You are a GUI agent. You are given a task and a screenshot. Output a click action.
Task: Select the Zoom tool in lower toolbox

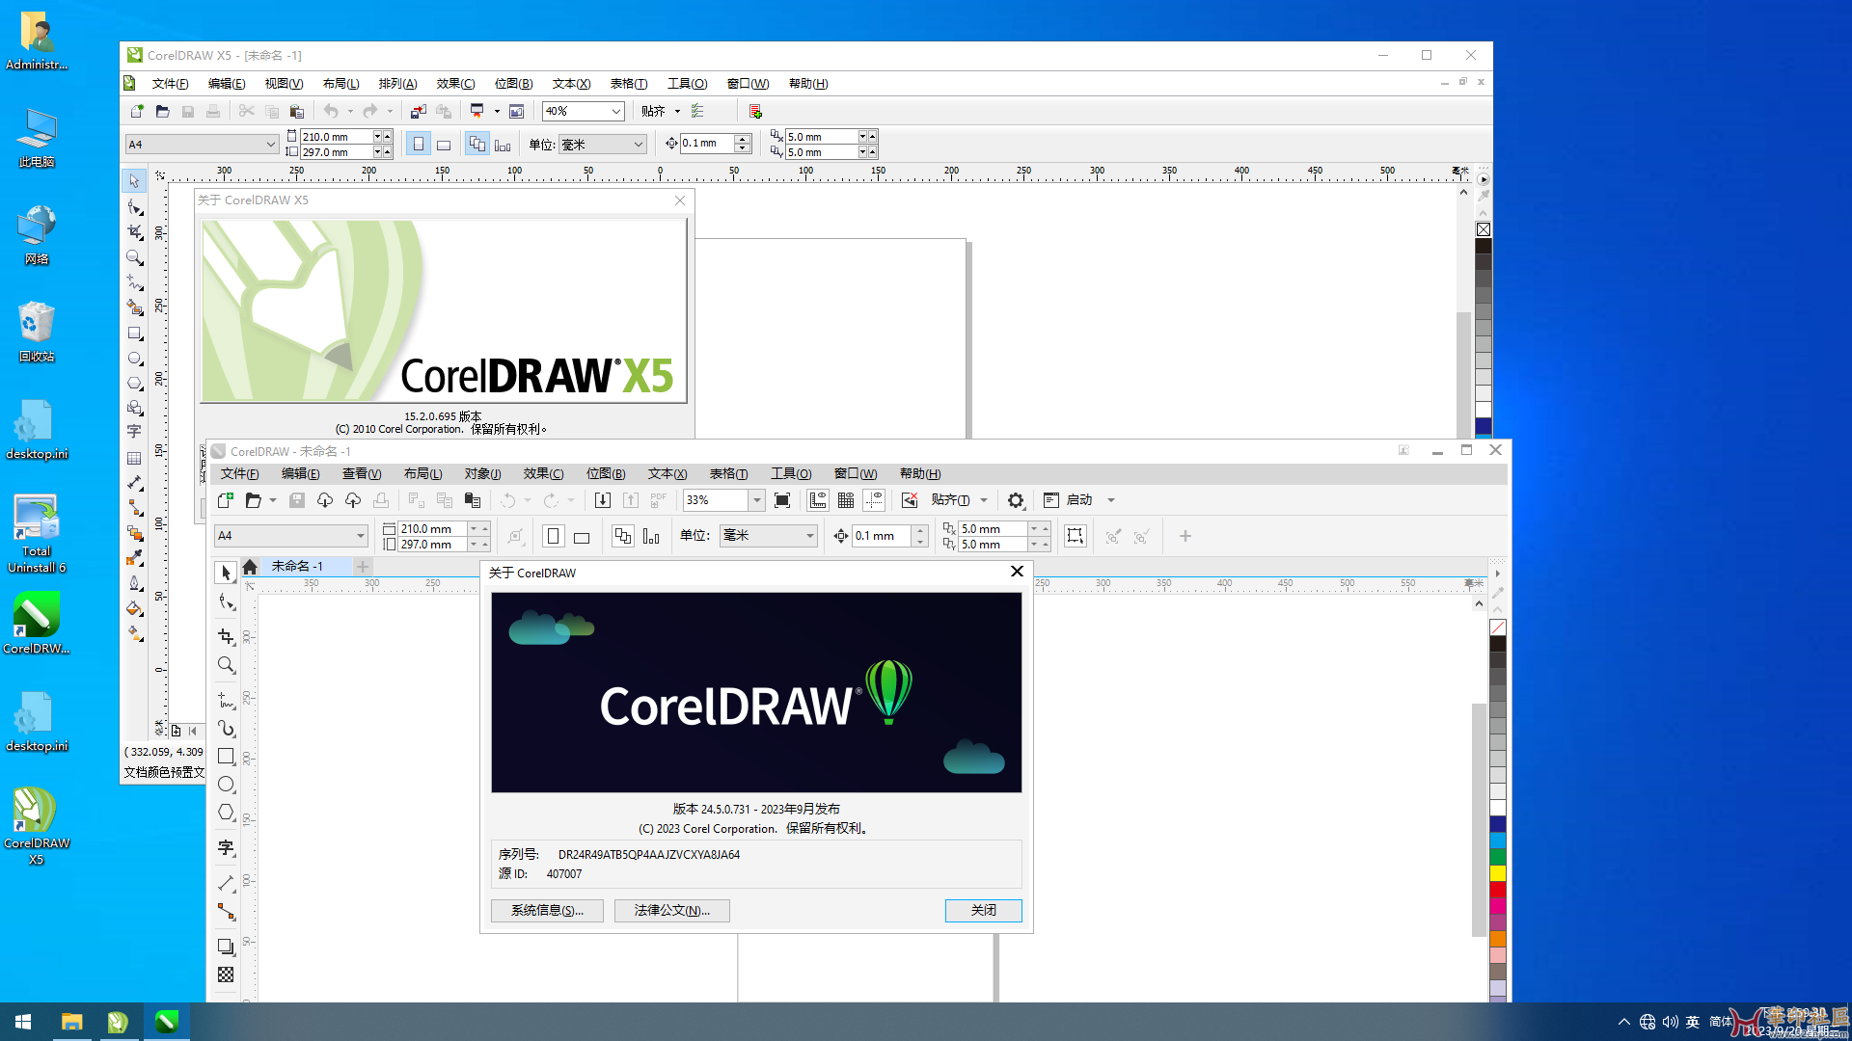(226, 665)
